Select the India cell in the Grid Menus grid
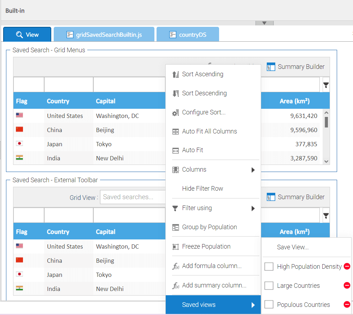Viewport: 353px width, 315px height. 69,158
